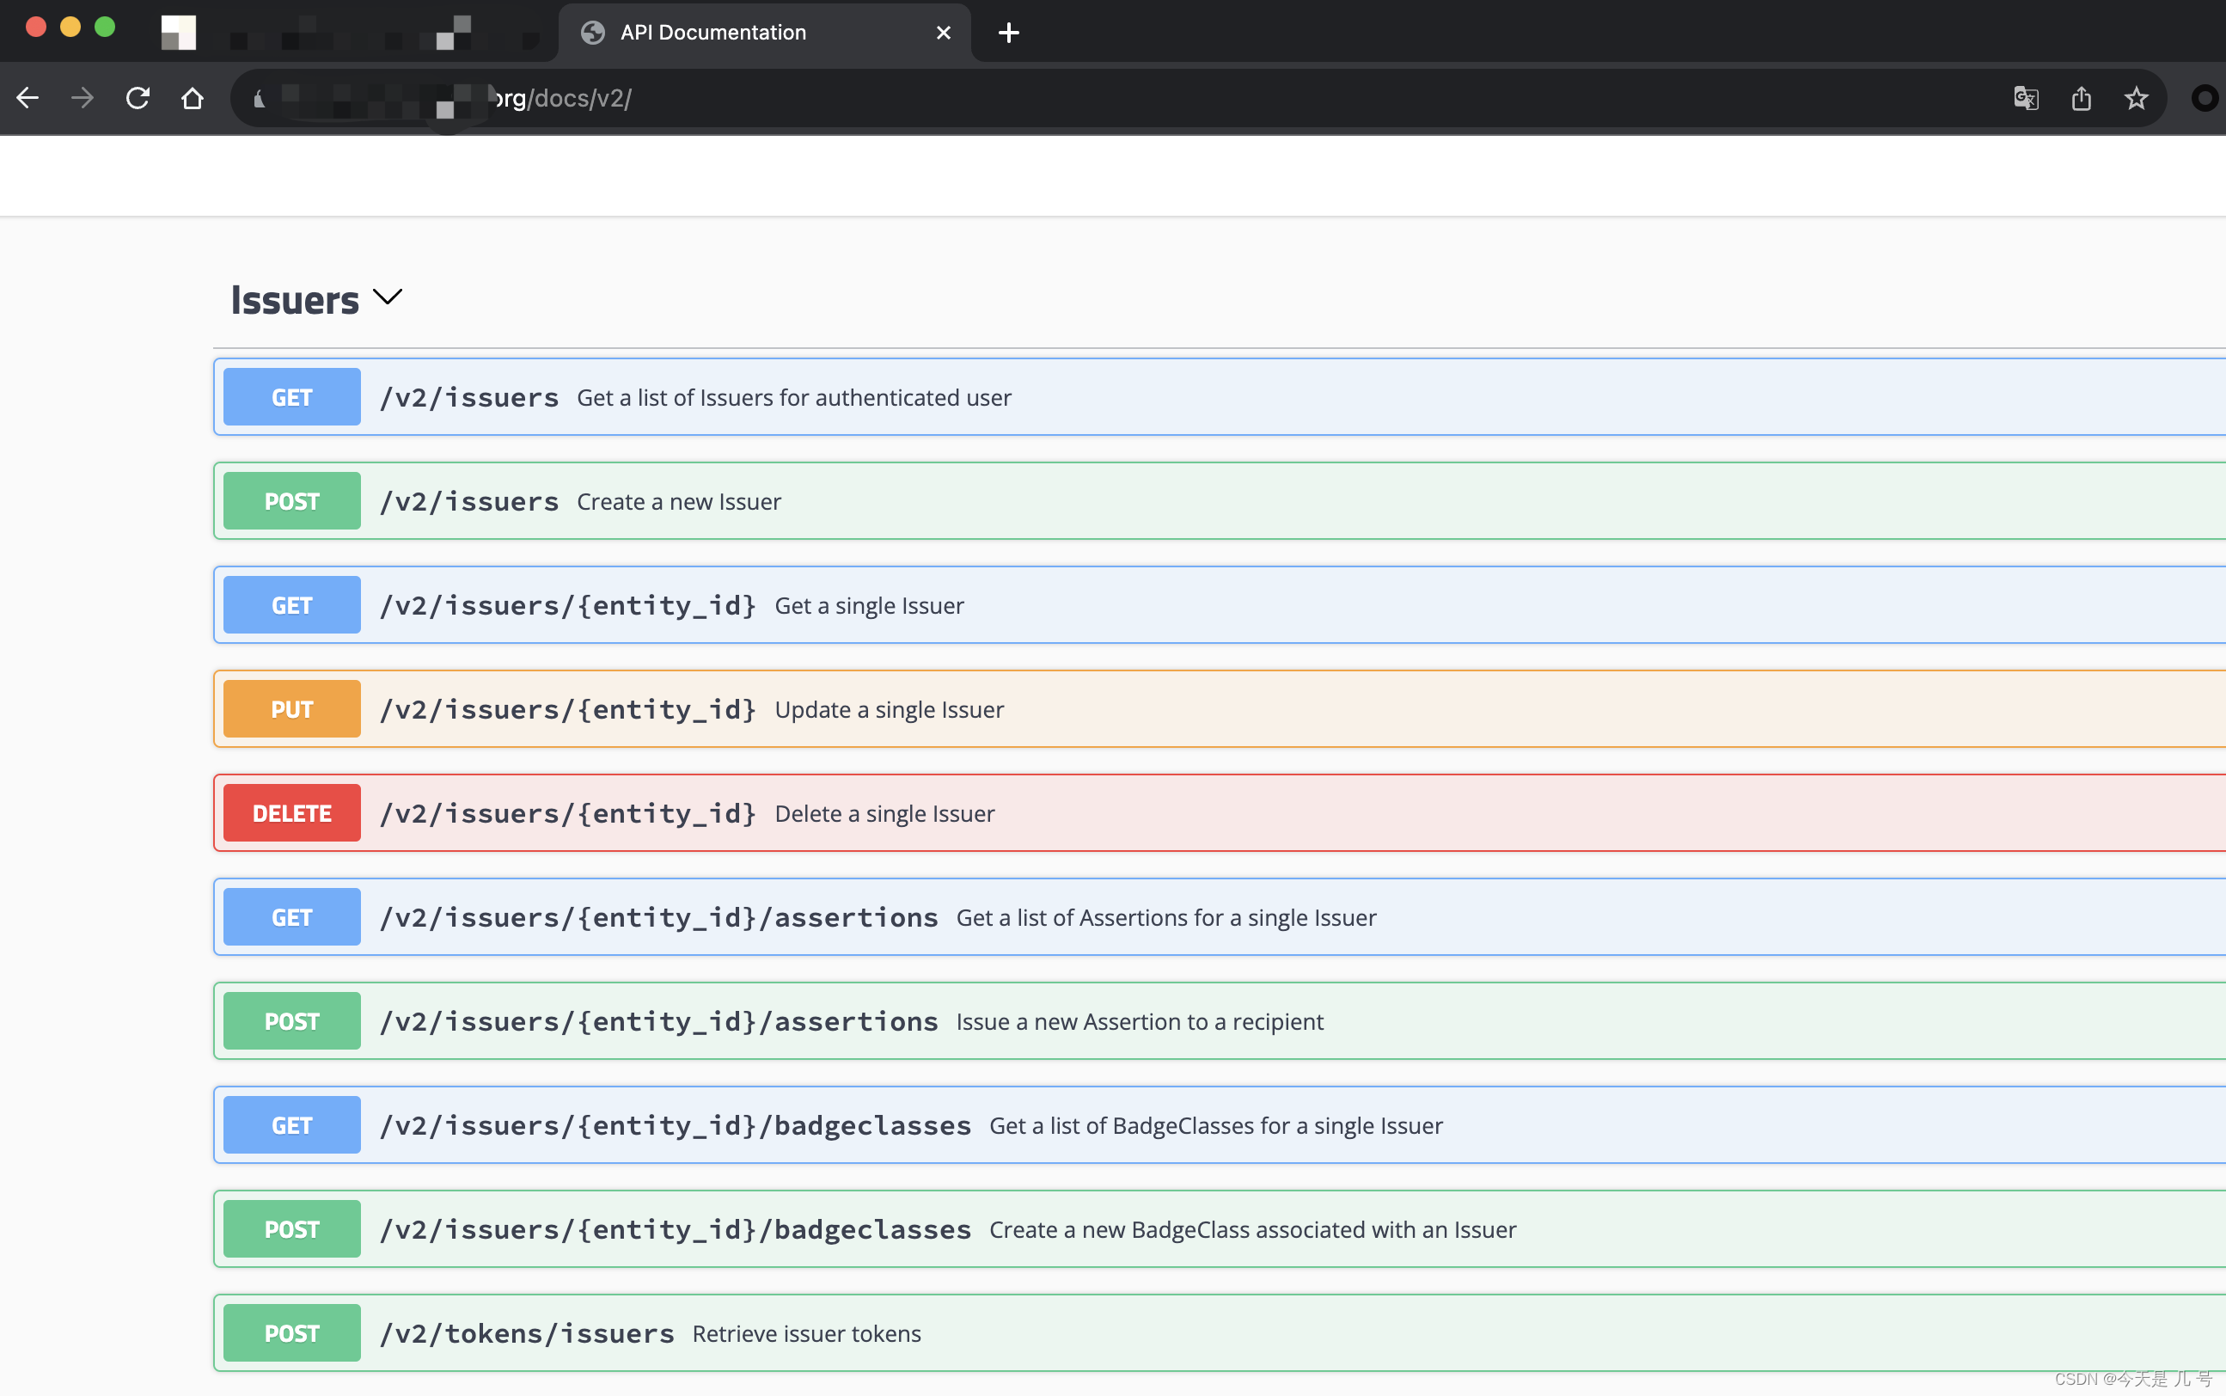Click the /v2/tokens/issuers path text
The height and width of the screenshot is (1396, 2226).
527,1333
